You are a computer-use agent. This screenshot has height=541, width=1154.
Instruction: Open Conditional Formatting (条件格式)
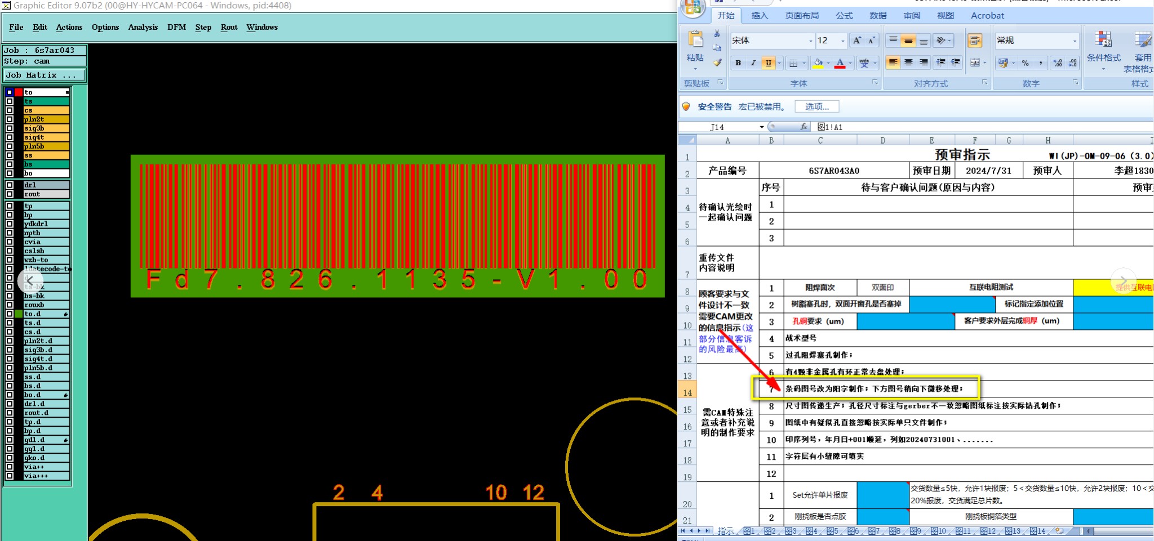tap(1103, 51)
